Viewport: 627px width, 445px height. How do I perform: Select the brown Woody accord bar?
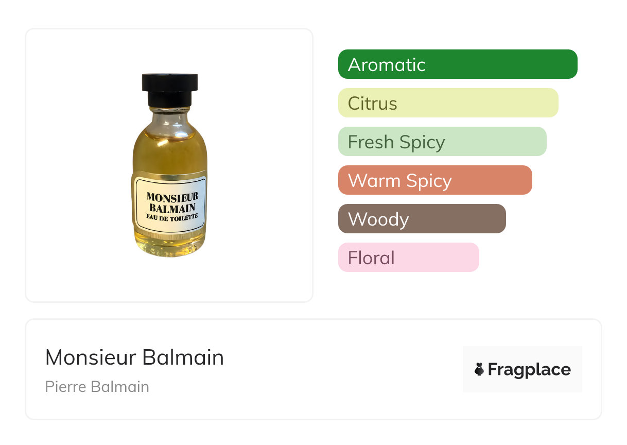click(422, 219)
